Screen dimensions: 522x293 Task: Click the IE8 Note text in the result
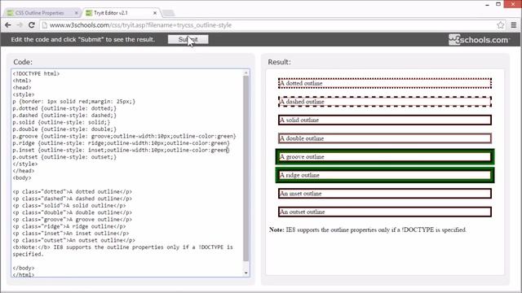click(x=368, y=230)
